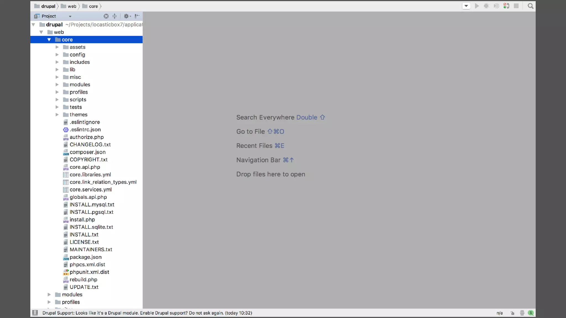Toggle PHP debug connection listening icon
The image size is (566, 318).
(506, 6)
